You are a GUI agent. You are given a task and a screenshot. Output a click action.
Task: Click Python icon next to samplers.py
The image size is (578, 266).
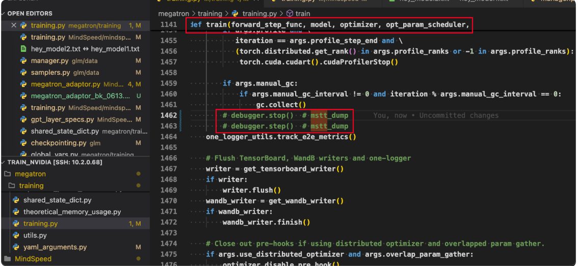23,73
